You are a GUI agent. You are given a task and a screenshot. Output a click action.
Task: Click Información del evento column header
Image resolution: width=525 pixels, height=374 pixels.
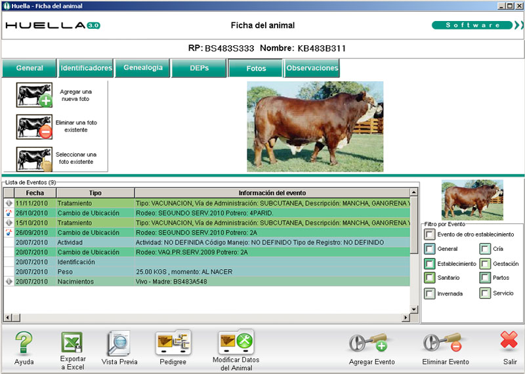coord(272,193)
